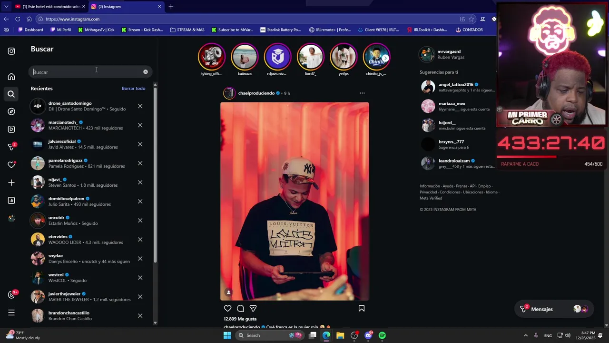
Task: Click the taskbar Search box
Action: click(270, 335)
